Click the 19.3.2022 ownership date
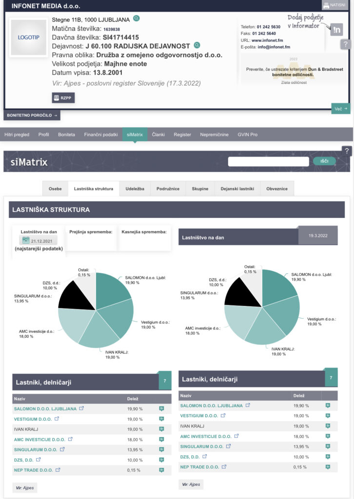The width and height of the screenshot is (354, 499). (318, 236)
